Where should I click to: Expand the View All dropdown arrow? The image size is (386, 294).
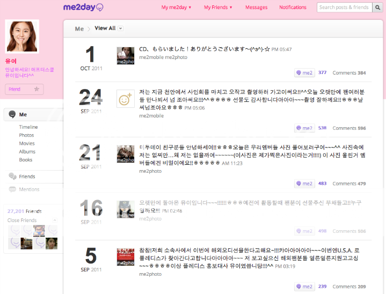coord(120,28)
